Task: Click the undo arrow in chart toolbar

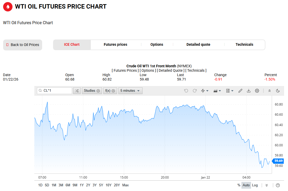Action: tap(186, 91)
